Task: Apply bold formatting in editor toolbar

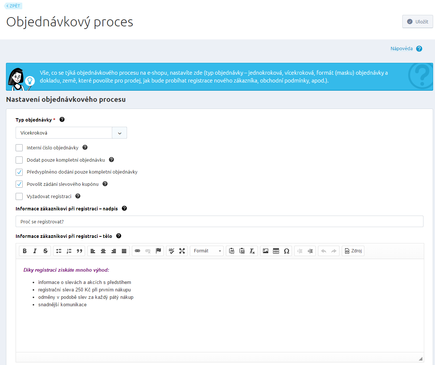Action: point(25,251)
